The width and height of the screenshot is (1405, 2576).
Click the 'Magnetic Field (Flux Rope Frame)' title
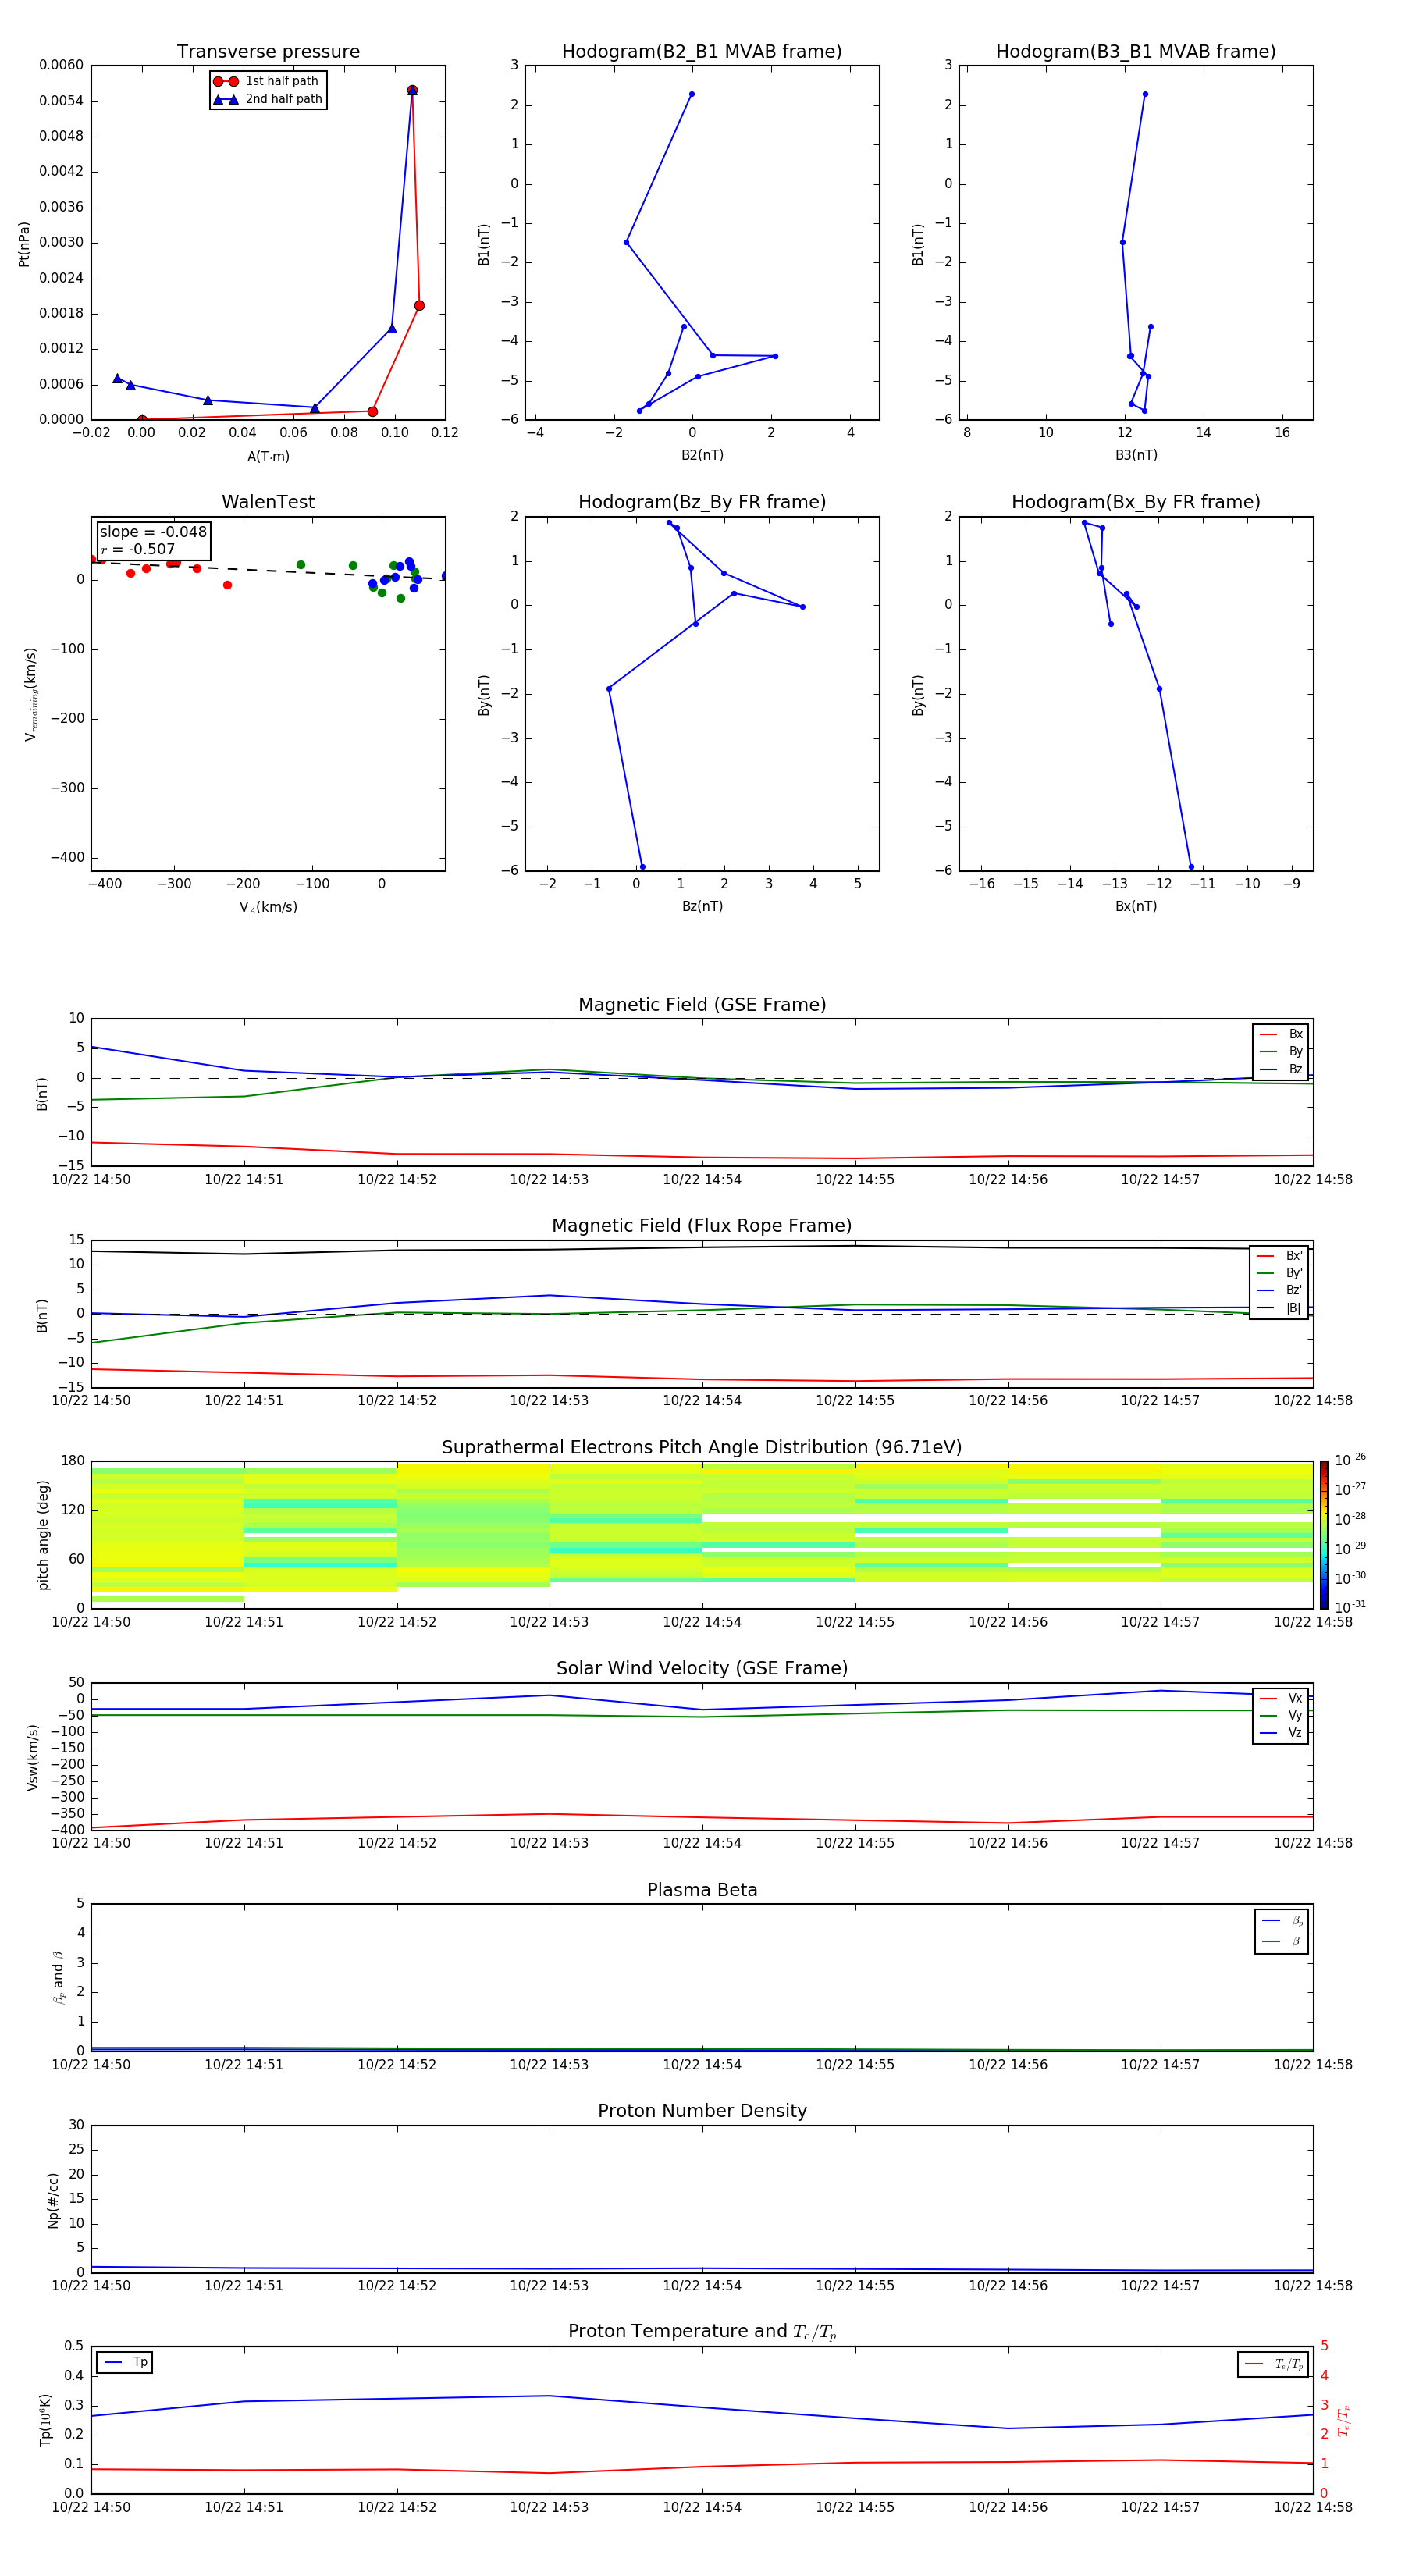pyautogui.click(x=702, y=1226)
